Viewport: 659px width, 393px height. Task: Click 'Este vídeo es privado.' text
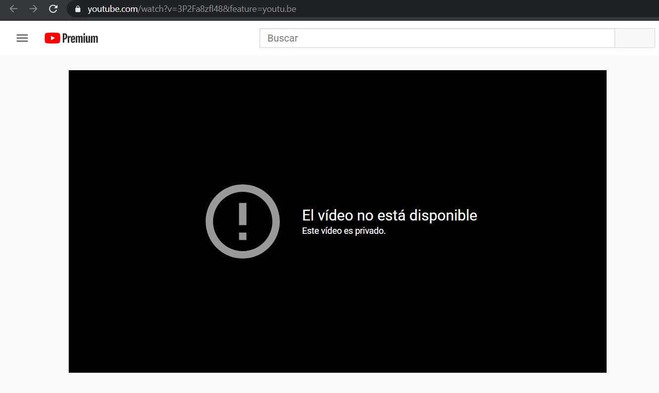tap(344, 231)
